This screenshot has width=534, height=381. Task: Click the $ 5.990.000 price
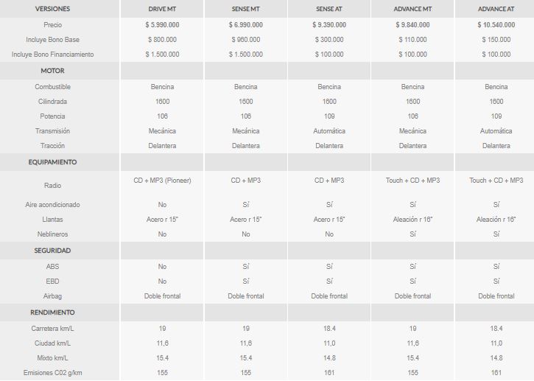click(162, 25)
